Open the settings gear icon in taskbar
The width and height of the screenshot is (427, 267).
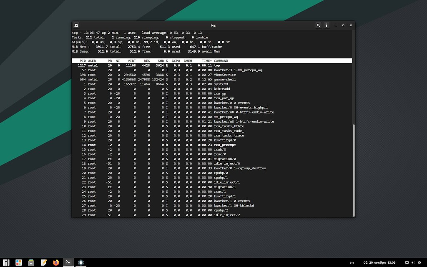80,262
